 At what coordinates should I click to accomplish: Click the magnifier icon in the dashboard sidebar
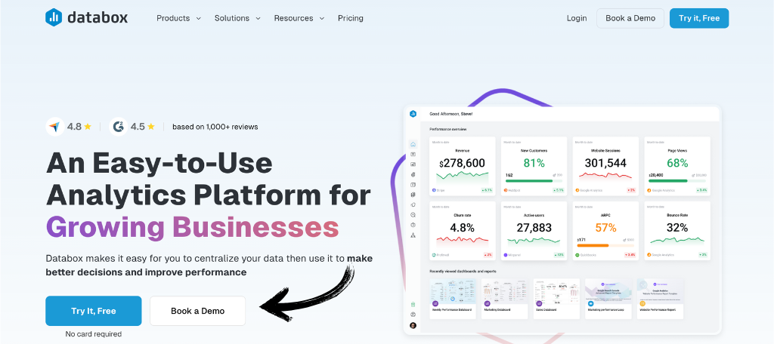[x=413, y=215]
